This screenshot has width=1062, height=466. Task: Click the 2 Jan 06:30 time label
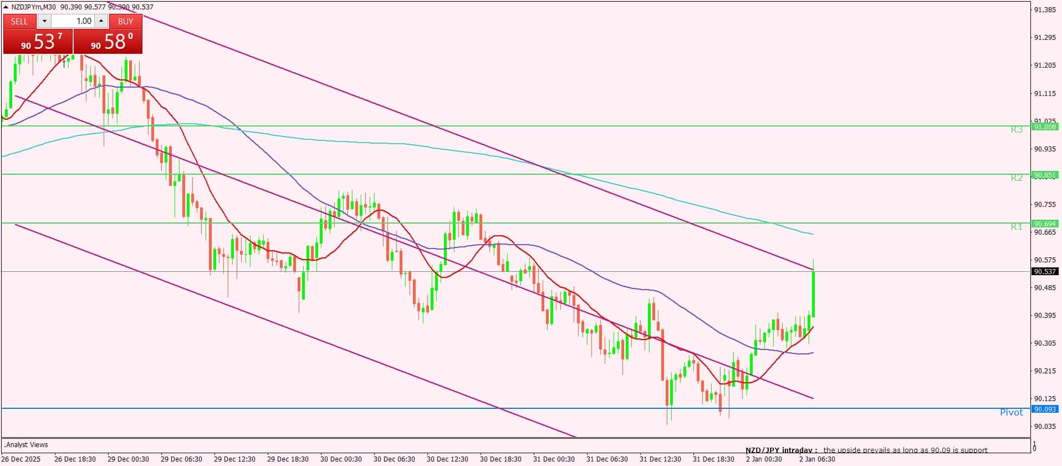[818, 459]
